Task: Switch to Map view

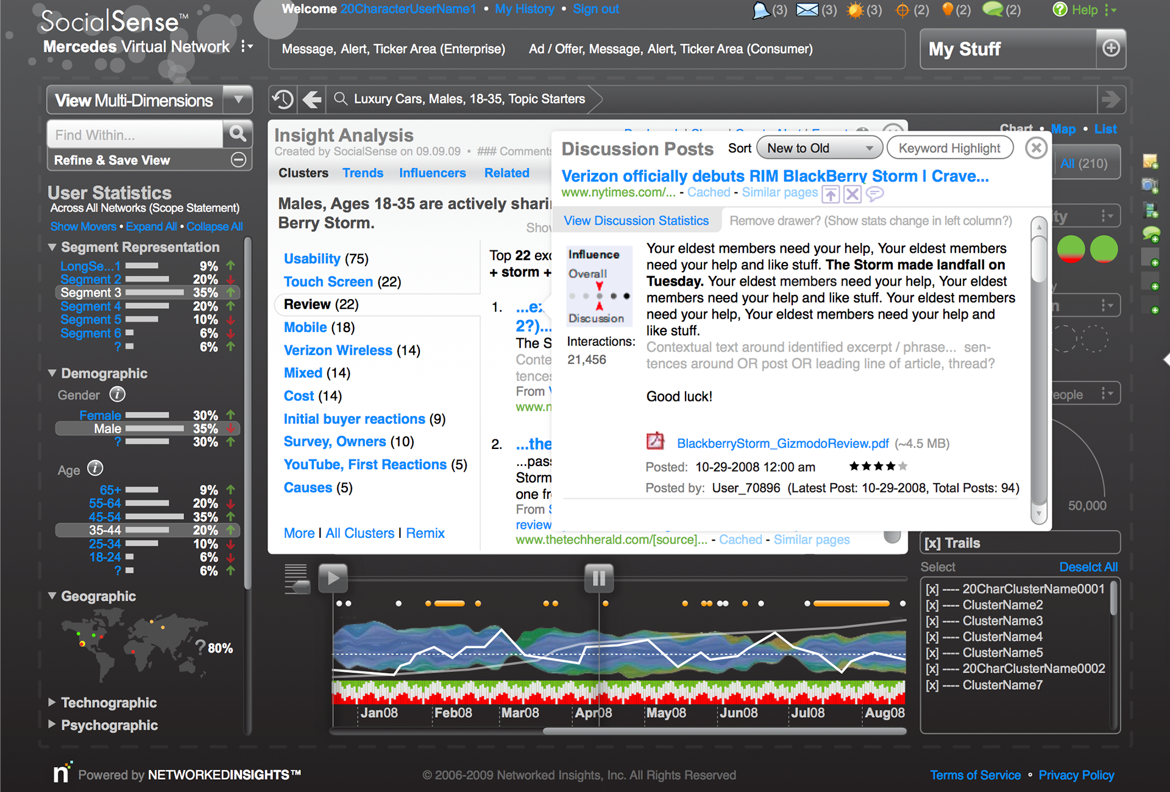Action: point(1063,129)
